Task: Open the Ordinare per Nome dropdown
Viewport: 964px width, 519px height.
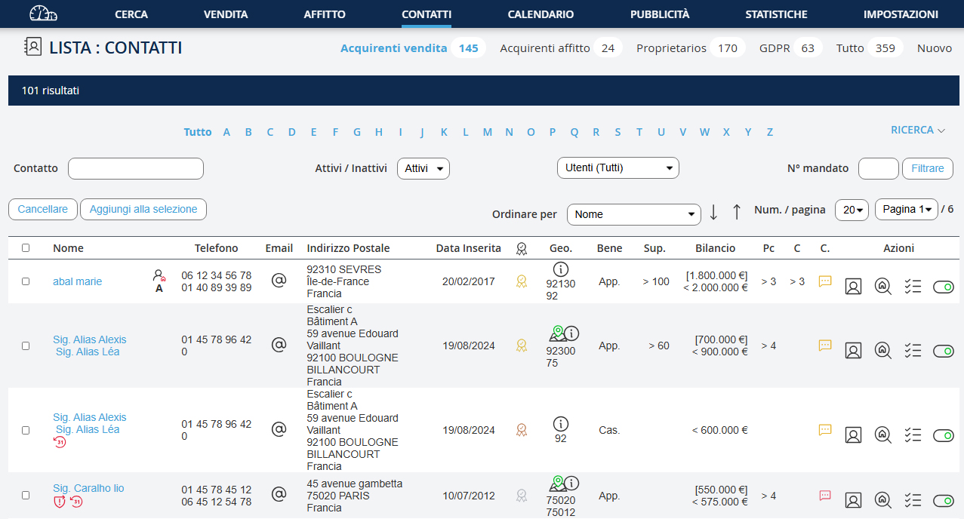Action: [634, 214]
